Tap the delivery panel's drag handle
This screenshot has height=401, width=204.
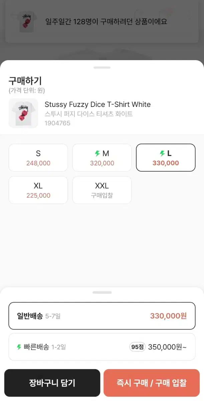pyautogui.click(x=102, y=292)
